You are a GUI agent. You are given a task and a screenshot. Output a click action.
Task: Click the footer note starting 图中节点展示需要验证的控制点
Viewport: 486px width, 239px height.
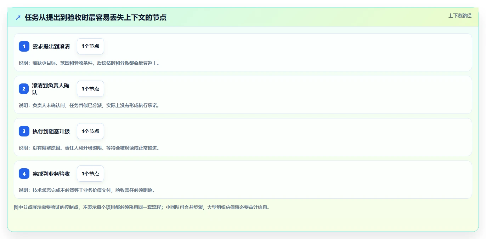[142, 207]
